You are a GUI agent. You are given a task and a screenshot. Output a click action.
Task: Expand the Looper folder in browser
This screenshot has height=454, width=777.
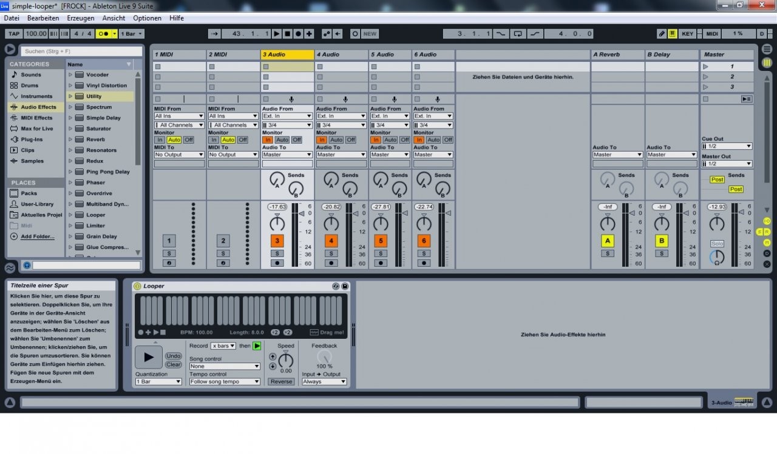[70, 215]
